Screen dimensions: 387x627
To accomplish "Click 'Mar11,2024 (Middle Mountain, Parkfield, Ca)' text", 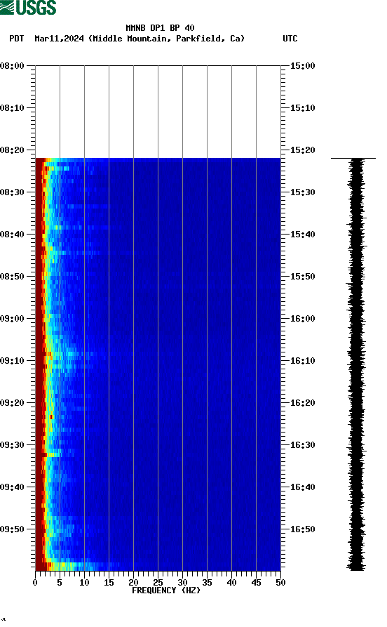I will click(140, 39).
